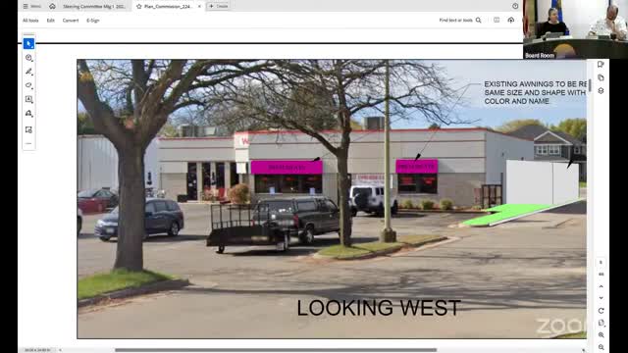The width and height of the screenshot is (628, 353).
Task: Switch to Steering Committee Mtg tab
Action: click(94, 7)
